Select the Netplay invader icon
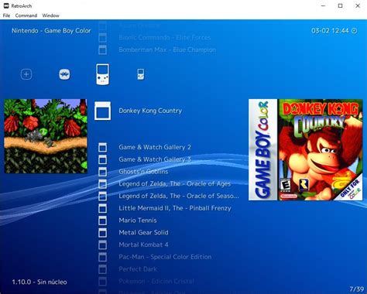367x294 pixels. point(64,74)
